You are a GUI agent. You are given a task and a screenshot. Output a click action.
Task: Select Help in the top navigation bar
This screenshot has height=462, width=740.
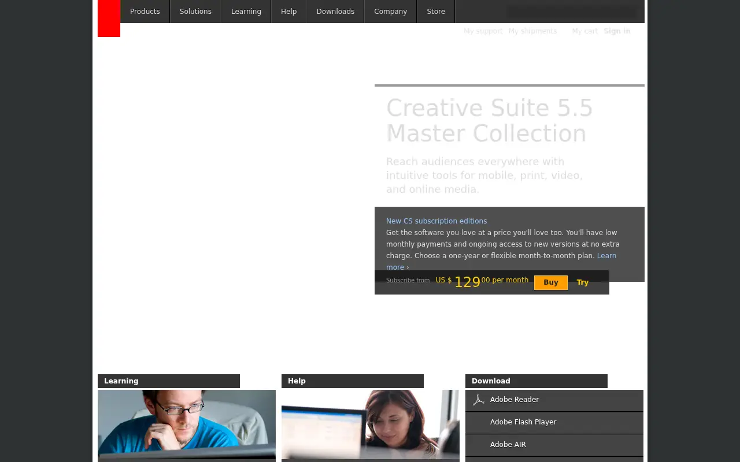[x=288, y=12]
